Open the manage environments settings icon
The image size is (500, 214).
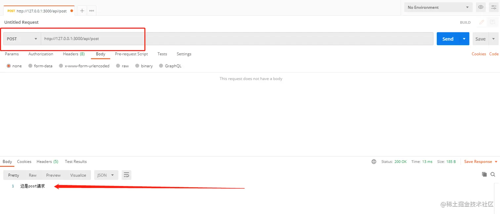click(x=493, y=7)
